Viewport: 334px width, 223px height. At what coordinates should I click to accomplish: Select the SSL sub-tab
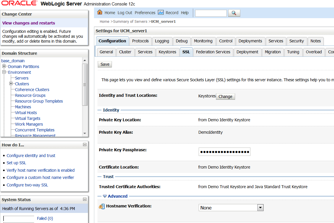[186, 52]
